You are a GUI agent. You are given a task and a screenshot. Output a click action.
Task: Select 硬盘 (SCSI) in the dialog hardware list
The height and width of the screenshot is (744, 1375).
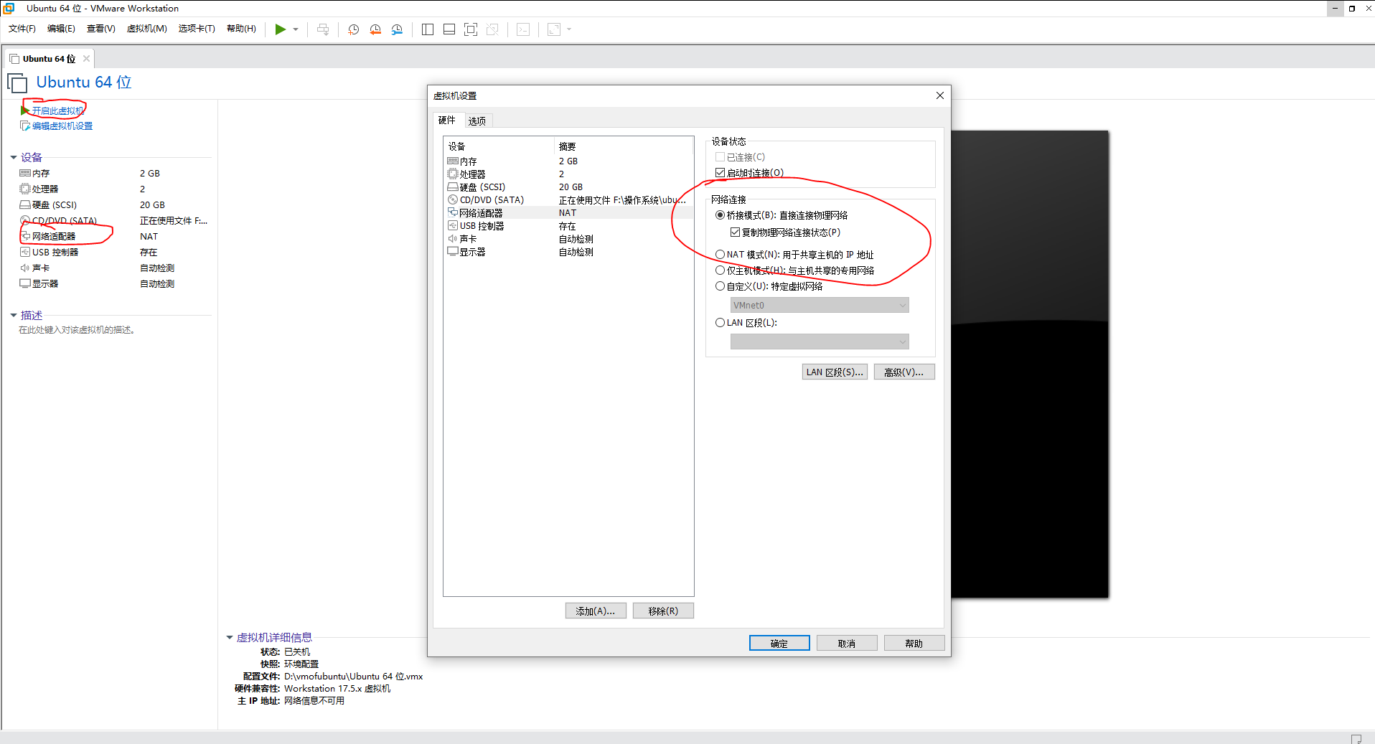pos(568,187)
